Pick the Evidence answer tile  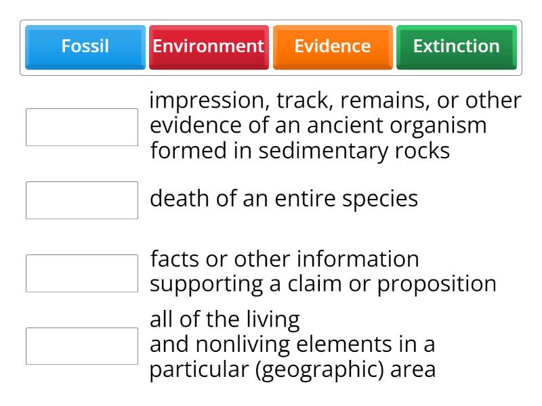pyautogui.click(x=332, y=47)
